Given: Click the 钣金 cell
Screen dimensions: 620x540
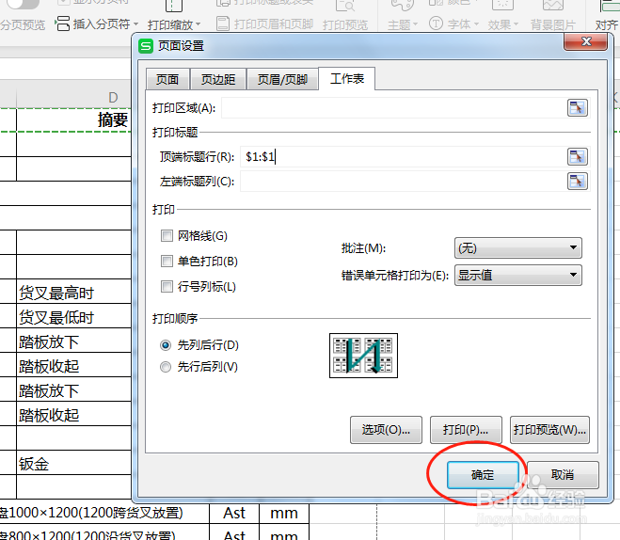Looking at the screenshot, I should [x=73, y=463].
